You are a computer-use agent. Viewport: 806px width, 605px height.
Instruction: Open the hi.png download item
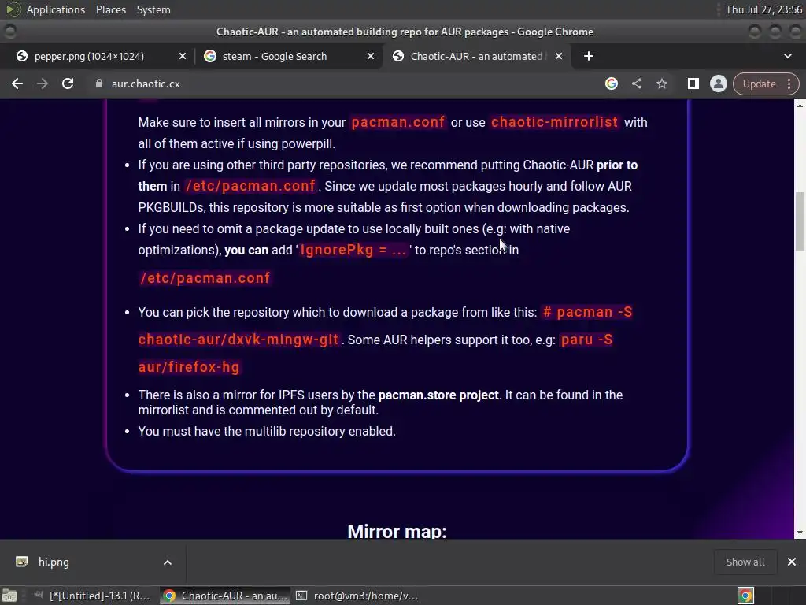coord(54,562)
